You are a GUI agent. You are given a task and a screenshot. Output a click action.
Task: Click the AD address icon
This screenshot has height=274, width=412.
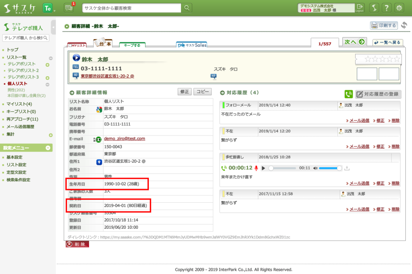click(76, 75)
